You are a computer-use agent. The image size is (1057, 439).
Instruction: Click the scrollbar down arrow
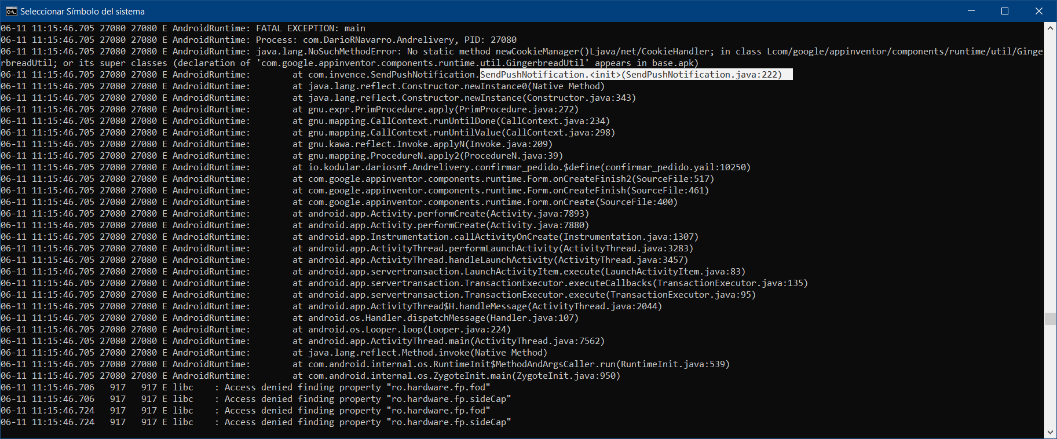(x=1051, y=433)
